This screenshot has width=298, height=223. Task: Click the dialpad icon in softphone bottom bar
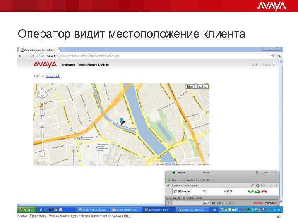(x=214, y=203)
